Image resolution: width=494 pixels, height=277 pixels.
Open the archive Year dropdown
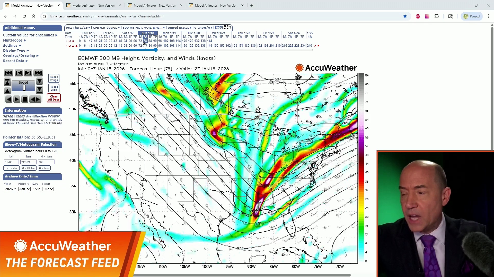point(10,189)
